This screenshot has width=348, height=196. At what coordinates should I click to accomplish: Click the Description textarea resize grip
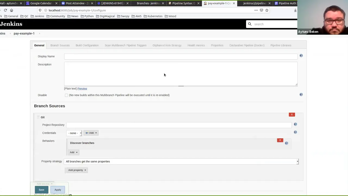click(296, 84)
